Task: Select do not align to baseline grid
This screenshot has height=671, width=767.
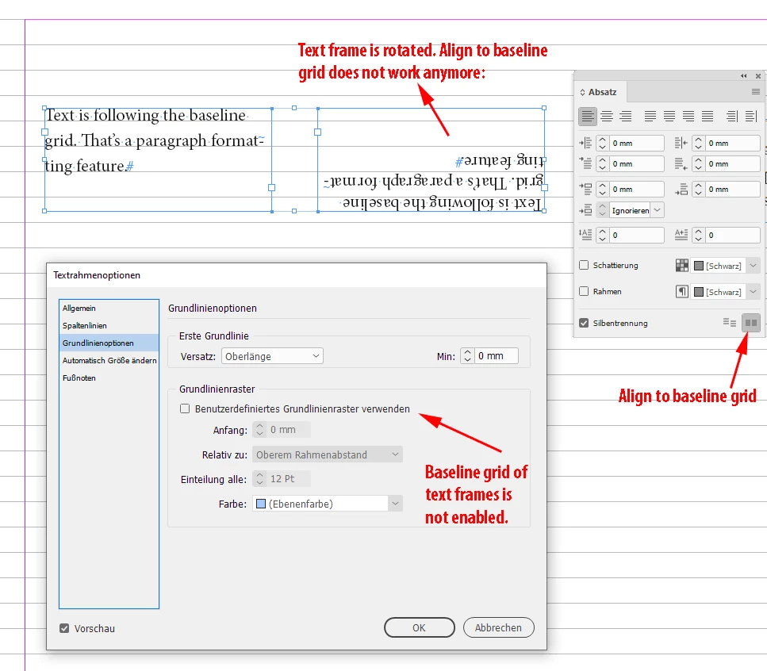Action: [730, 322]
